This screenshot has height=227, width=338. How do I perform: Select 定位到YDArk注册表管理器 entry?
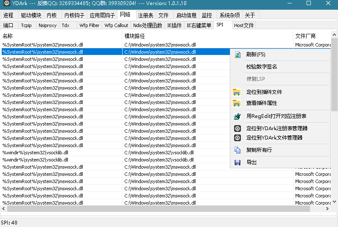point(280,129)
